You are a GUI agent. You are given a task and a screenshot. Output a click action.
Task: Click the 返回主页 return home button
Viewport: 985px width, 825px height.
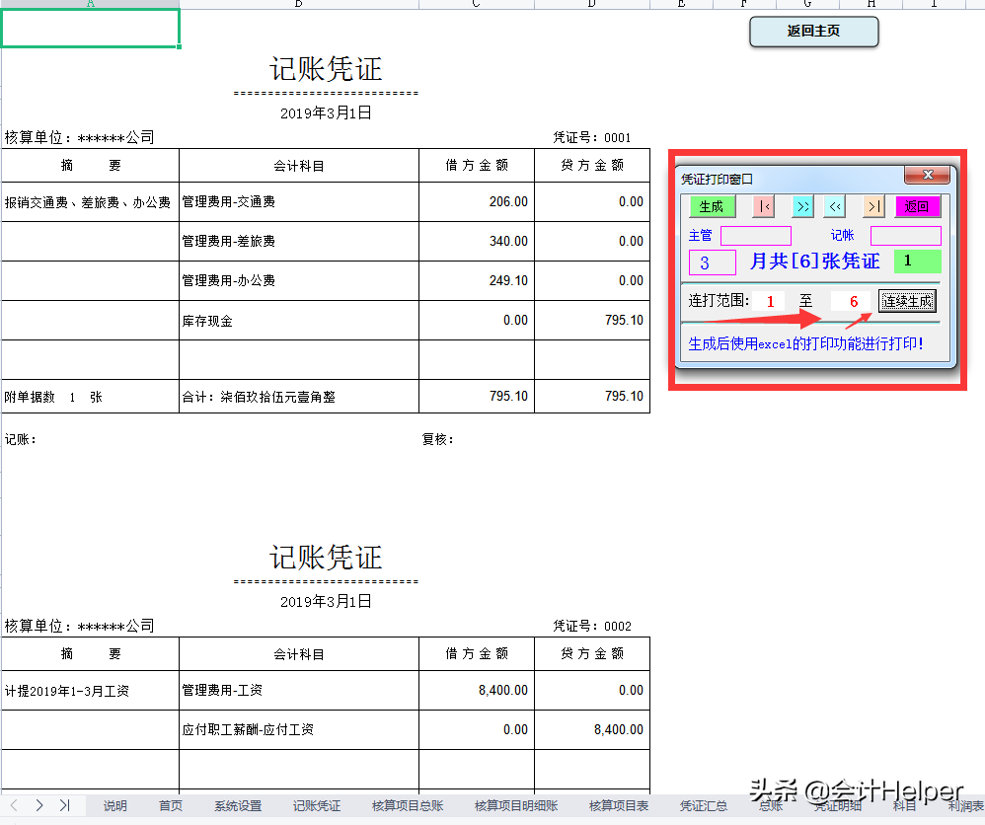813,32
